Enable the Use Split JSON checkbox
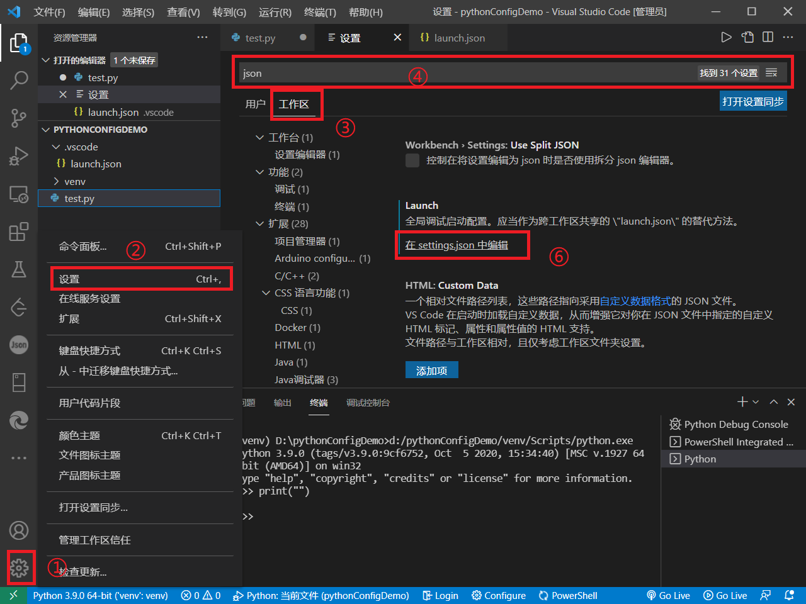Viewport: 806px width, 604px height. tap(412, 160)
